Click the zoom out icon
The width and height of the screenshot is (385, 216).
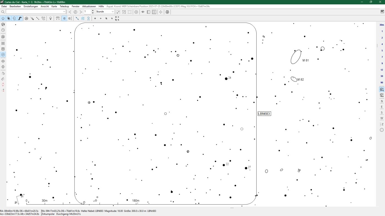(124, 12)
